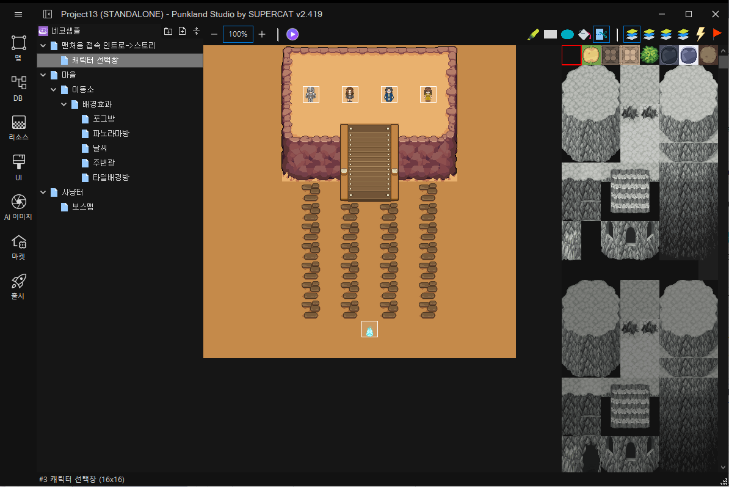729x487 pixels.
Task: Toggle the scissors selection tool
Action: coord(601,34)
